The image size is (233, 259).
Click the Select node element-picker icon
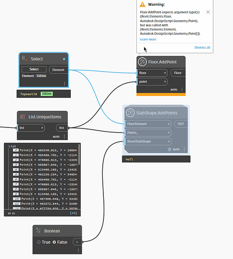24,59
